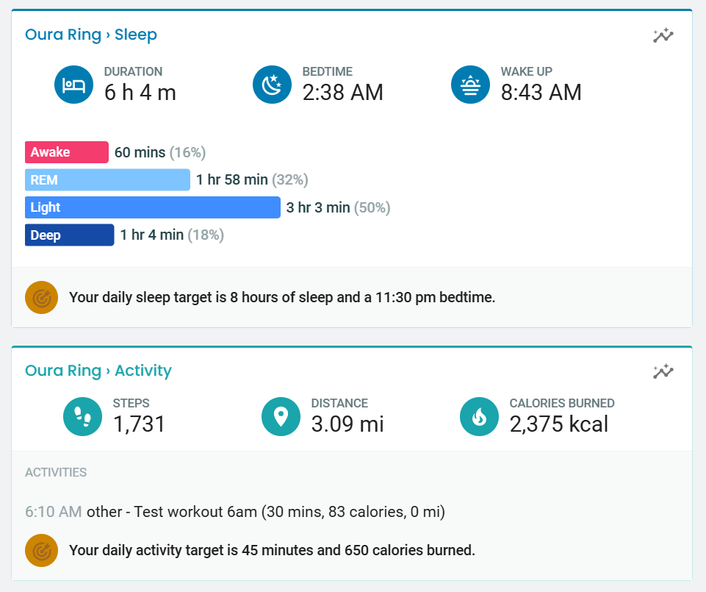The width and height of the screenshot is (706, 592).
Task: Toggle the Awake sleep stage bar
Action: 66,152
